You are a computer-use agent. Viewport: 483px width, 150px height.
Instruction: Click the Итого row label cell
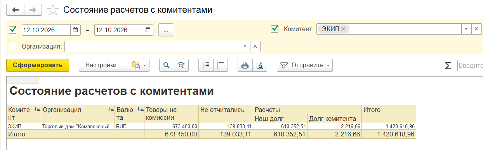pyautogui.click(x=75, y=134)
